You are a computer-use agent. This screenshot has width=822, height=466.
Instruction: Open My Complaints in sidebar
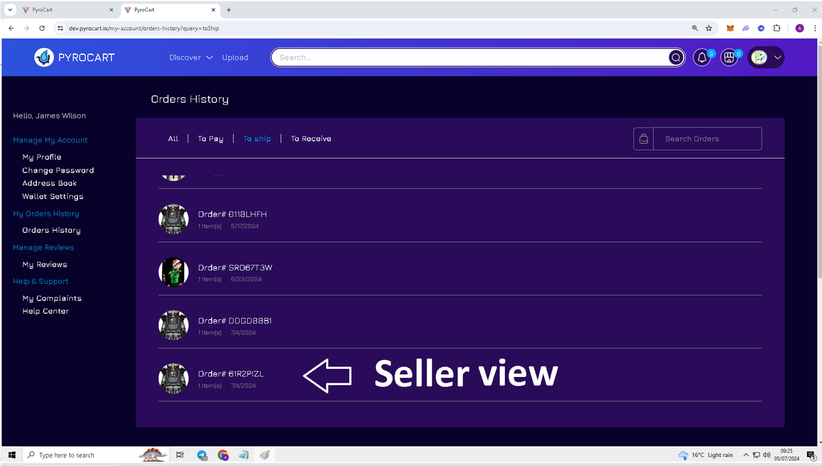52,298
